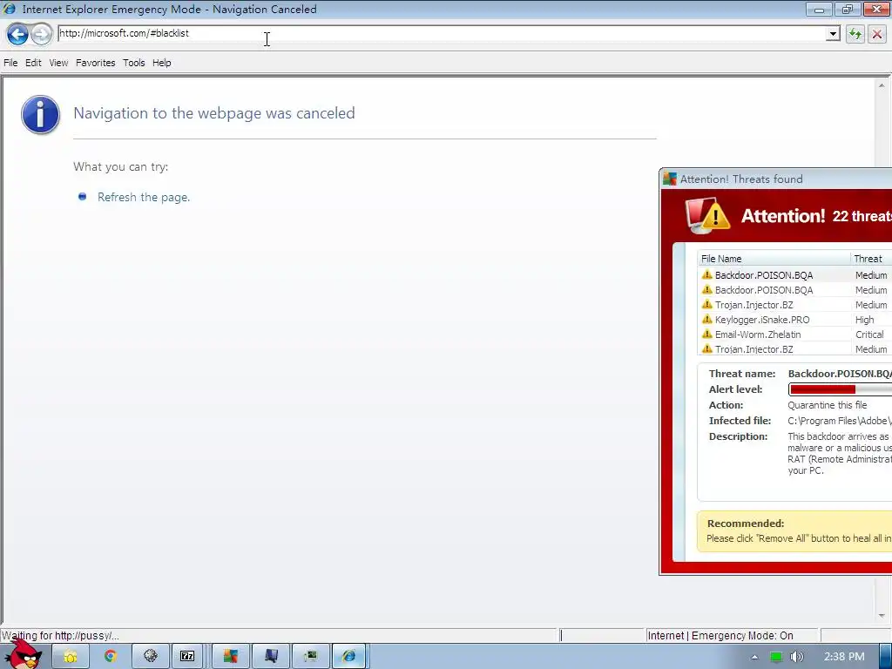Click the Internet Explorer icon in title bar
Image resolution: width=892 pixels, height=669 pixels.
9,9
